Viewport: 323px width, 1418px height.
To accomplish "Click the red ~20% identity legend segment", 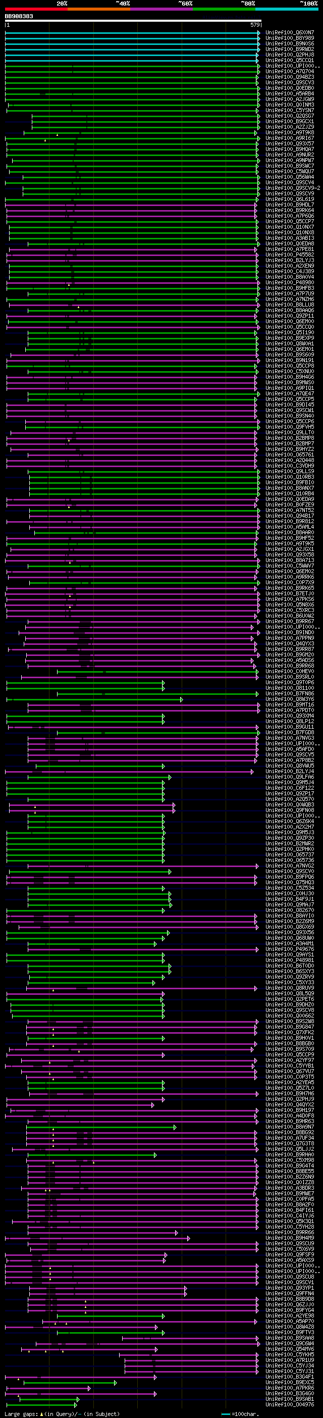I will pyautogui.click(x=36, y=9).
